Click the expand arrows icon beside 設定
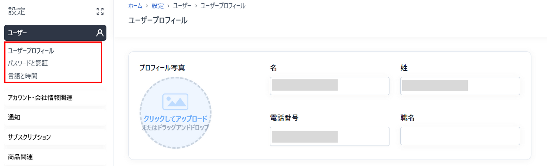The width and height of the screenshot is (547, 166). click(99, 12)
